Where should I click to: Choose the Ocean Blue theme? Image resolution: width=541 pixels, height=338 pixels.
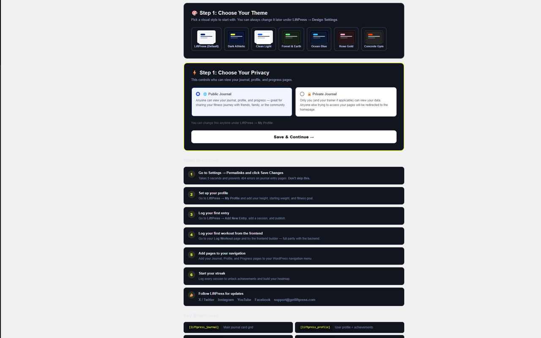click(x=319, y=39)
